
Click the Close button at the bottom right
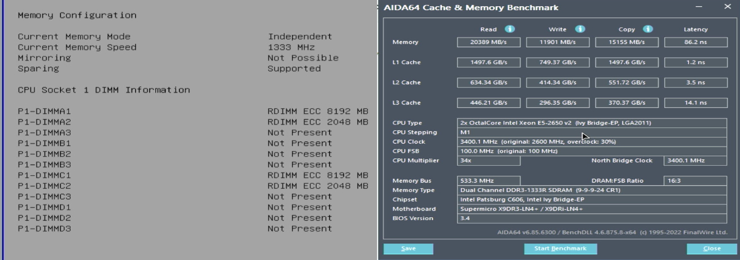(x=711, y=248)
